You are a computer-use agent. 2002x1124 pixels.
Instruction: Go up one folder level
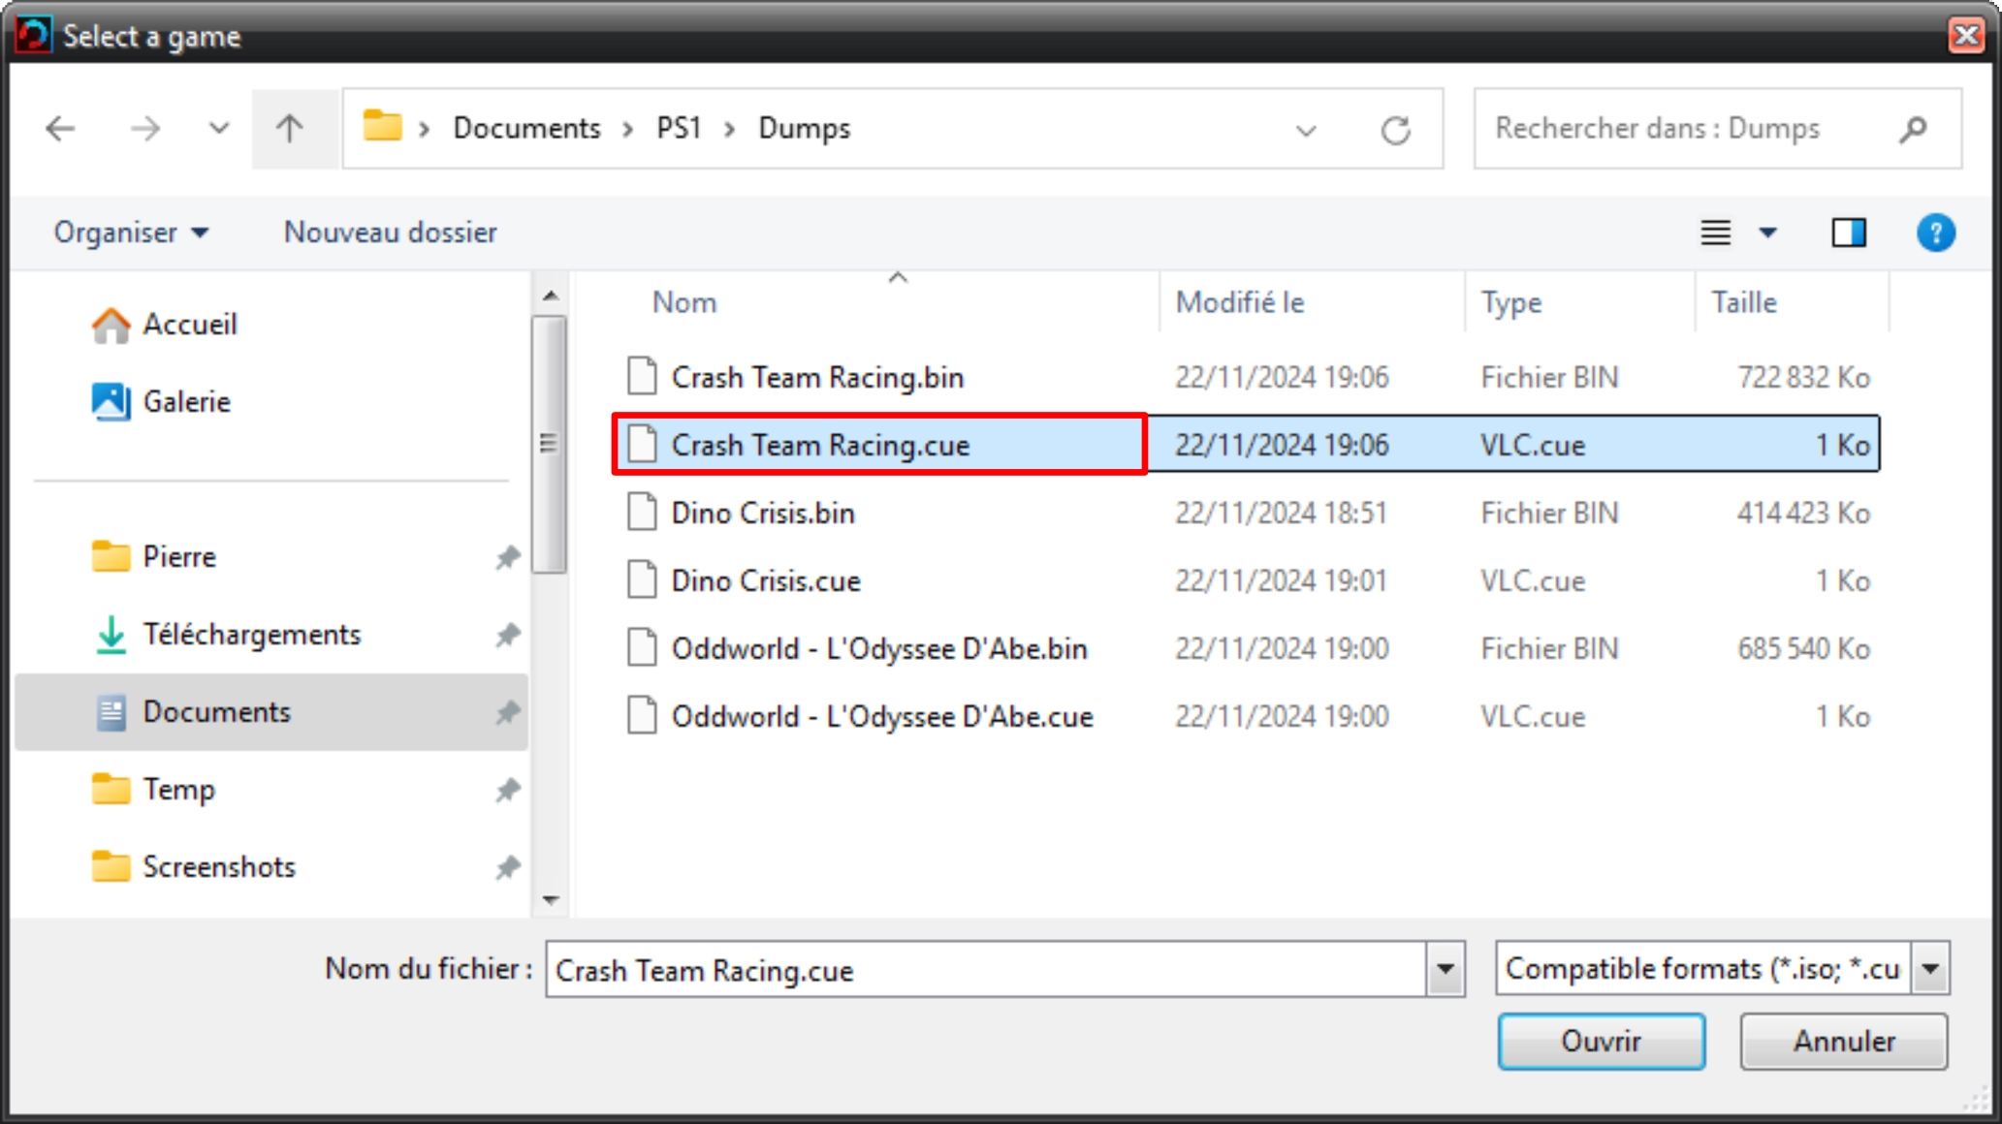[290, 128]
